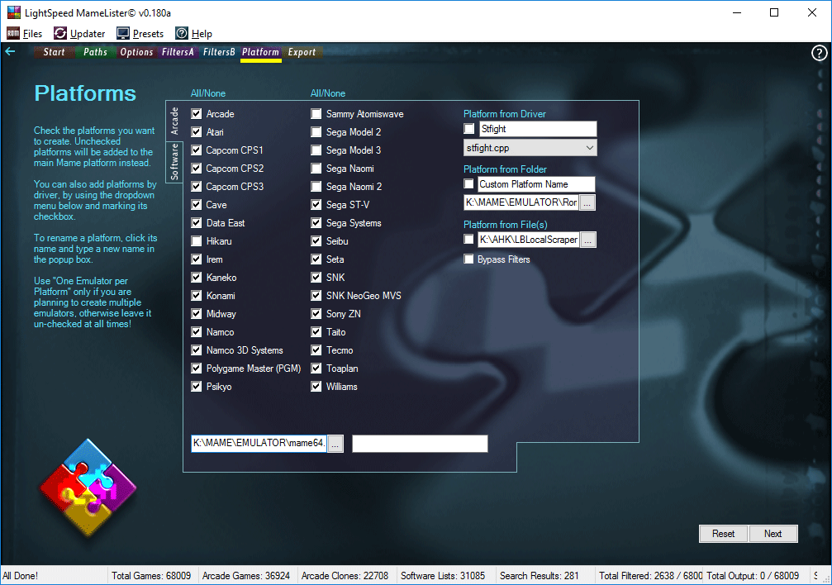
Task: Click Arcade Clones: 22708 in status bar
Action: pos(345,575)
